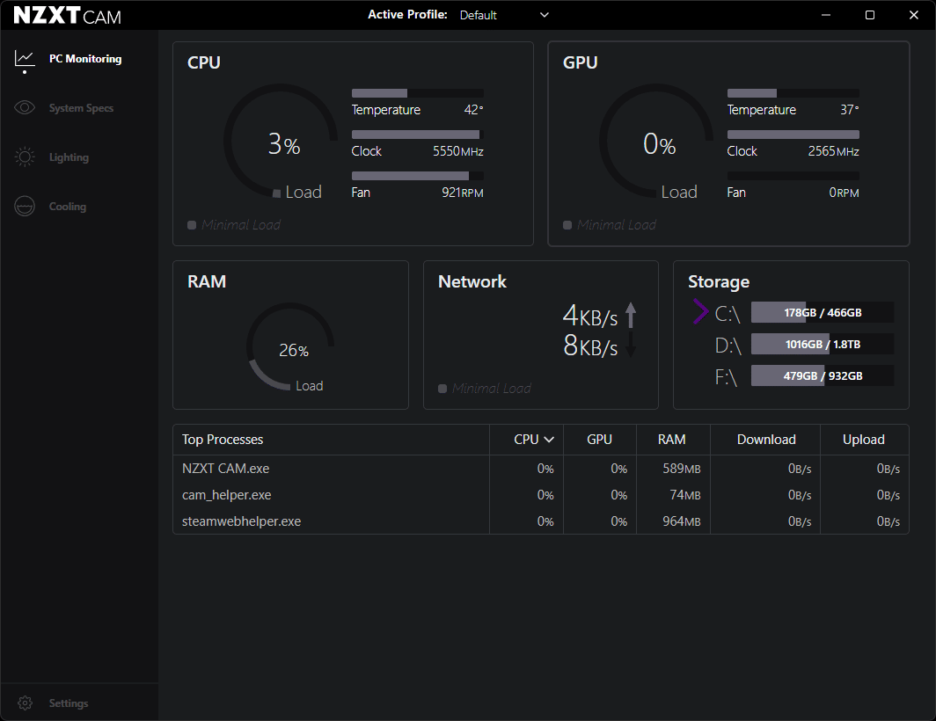
Task: Open the Cooling icon in the sidebar
Action: 25,207
